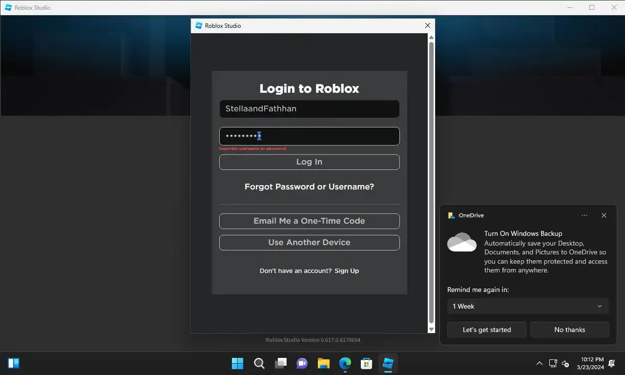Close the main Roblox Studio window
625x375 pixels.
614,7
